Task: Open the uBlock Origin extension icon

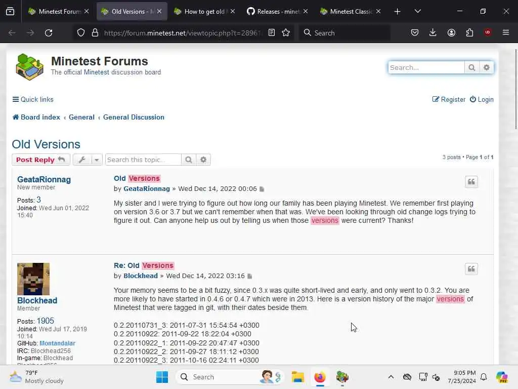Action: (488, 32)
